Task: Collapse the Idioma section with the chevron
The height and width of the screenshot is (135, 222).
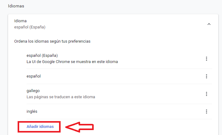Action: coord(209,24)
